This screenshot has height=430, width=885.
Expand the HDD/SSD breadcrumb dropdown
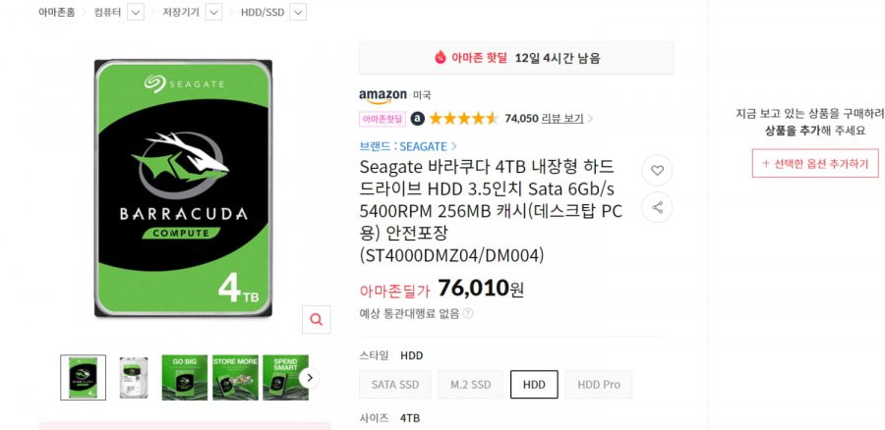click(x=298, y=12)
